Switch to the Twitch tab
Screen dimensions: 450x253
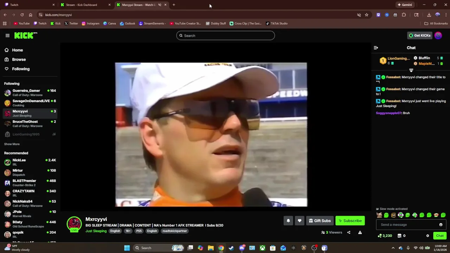click(x=30, y=5)
